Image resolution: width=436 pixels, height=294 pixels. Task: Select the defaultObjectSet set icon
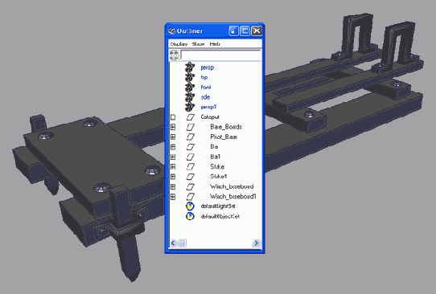point(190,216)
